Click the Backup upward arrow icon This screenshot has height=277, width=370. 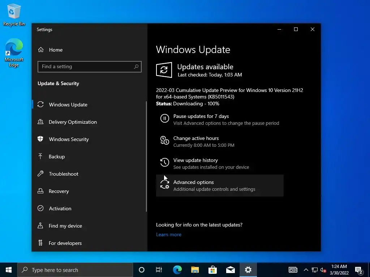[x=40, y=156]
